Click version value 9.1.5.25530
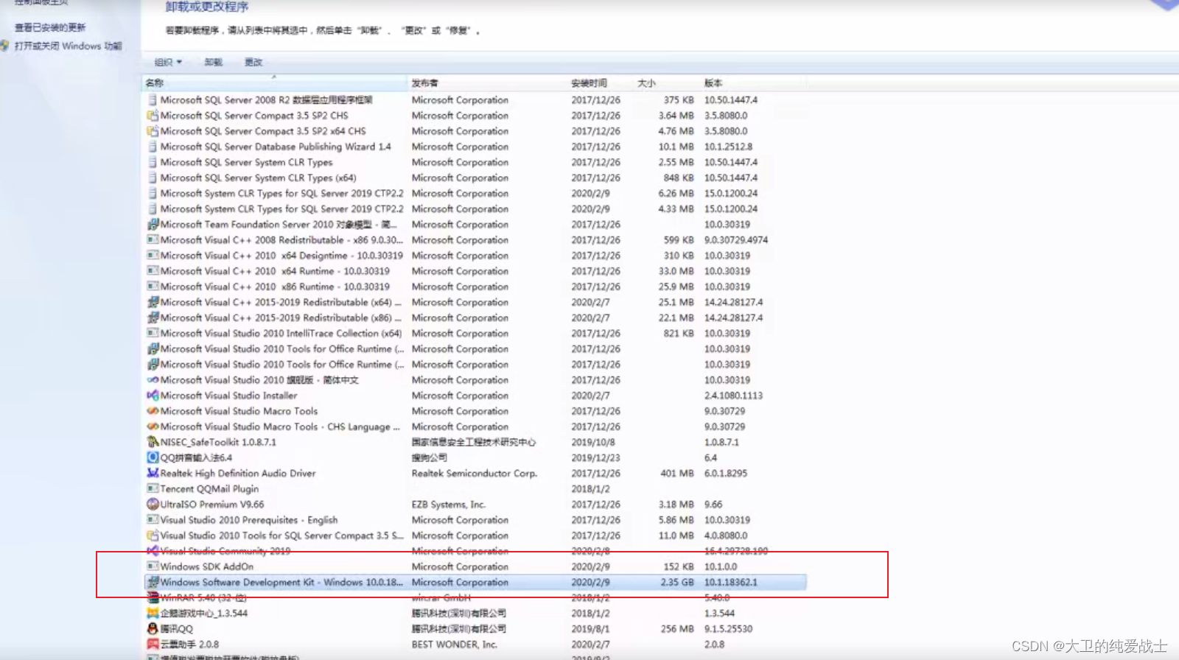The width and height of the screenshot is (1179, 660). 728,629
